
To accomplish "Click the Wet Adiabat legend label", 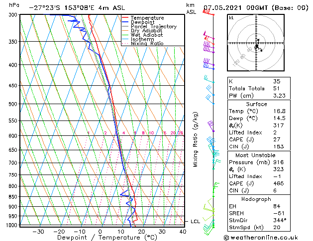I will (x=147, y=35).
